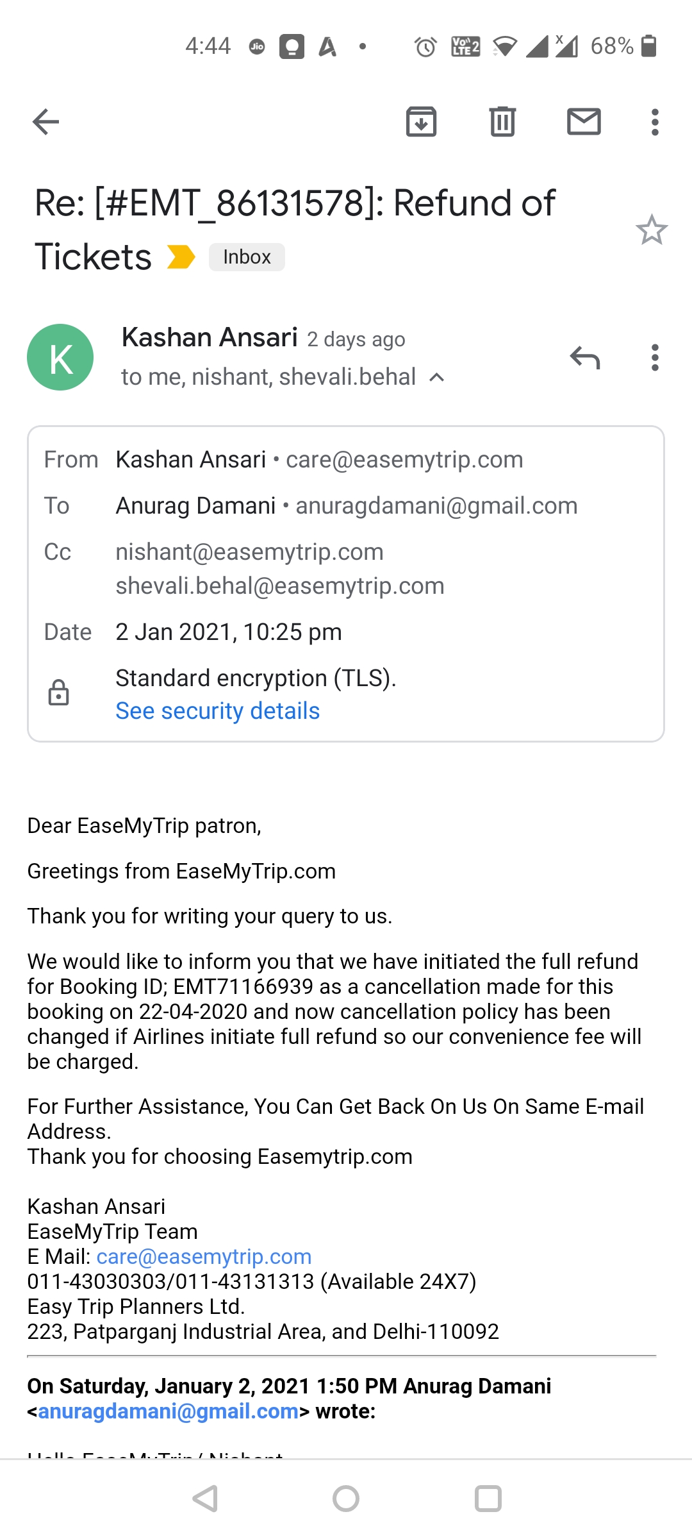Tap the yellow importance marker
The width and height of the screenshot is (692, 1539).
coord(181,257)
